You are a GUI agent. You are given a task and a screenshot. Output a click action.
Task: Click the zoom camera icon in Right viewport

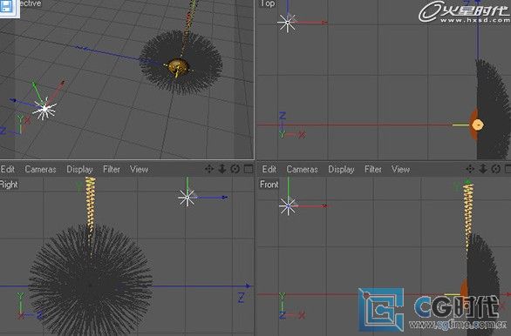tap(222, 169)
